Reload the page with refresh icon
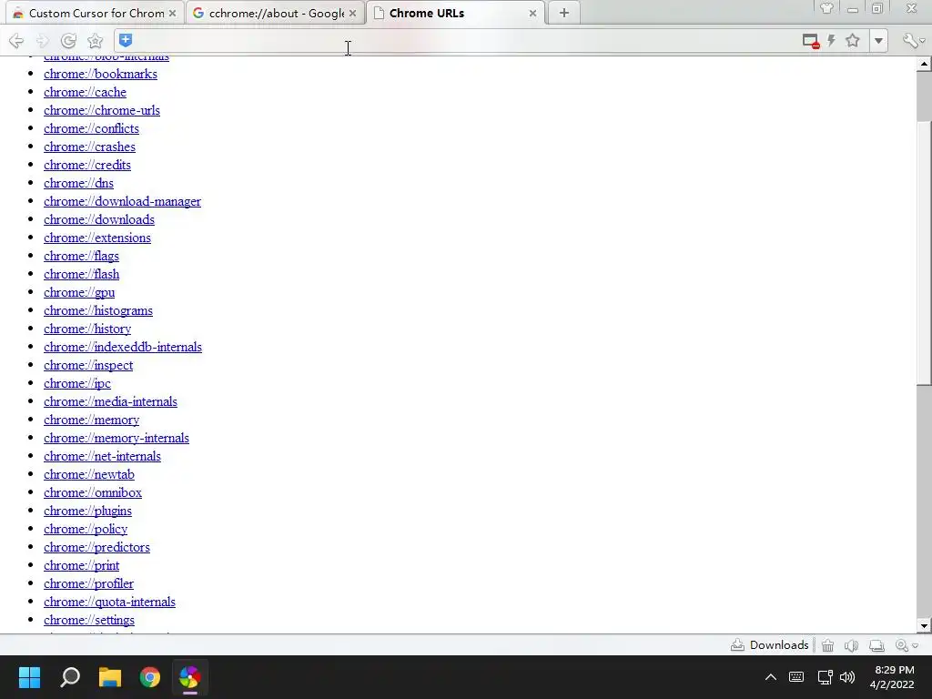 tap(68, 40)
